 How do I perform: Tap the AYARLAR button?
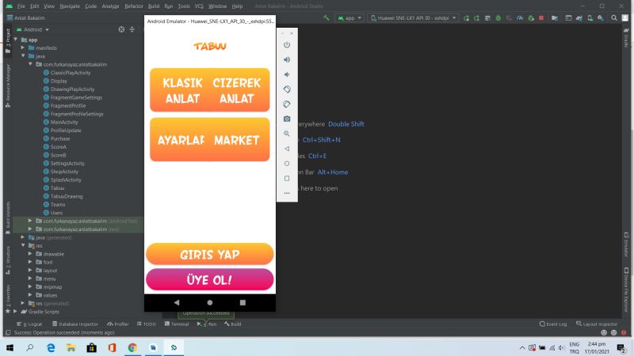(x=181, y=140)
